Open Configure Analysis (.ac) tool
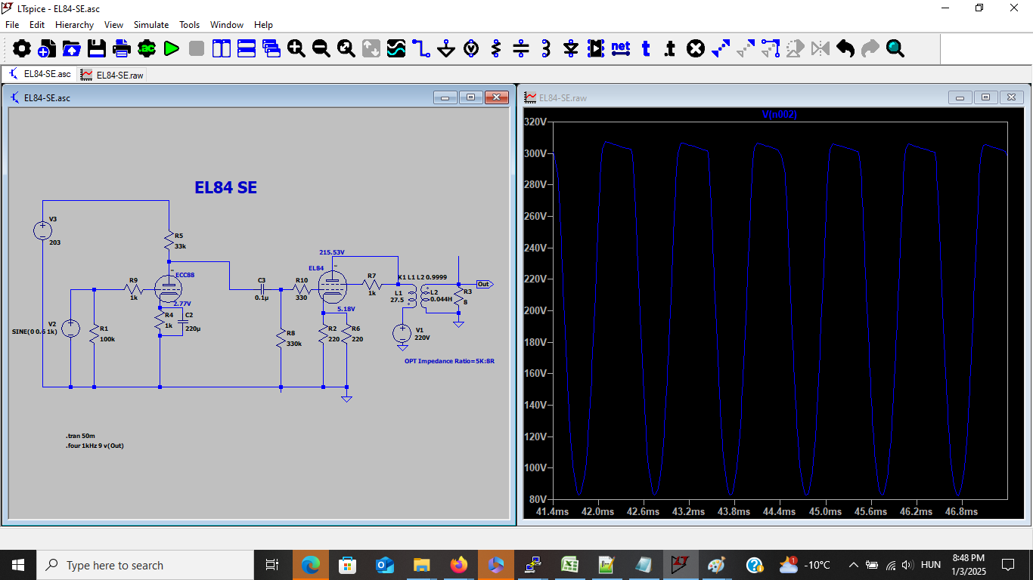The height and width of the screenshot is (580, 1033). point(147,48)
